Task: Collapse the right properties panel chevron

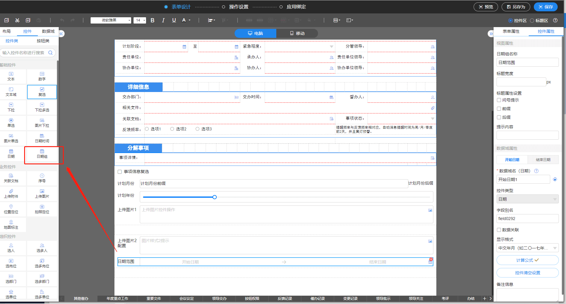Action: 491,34
